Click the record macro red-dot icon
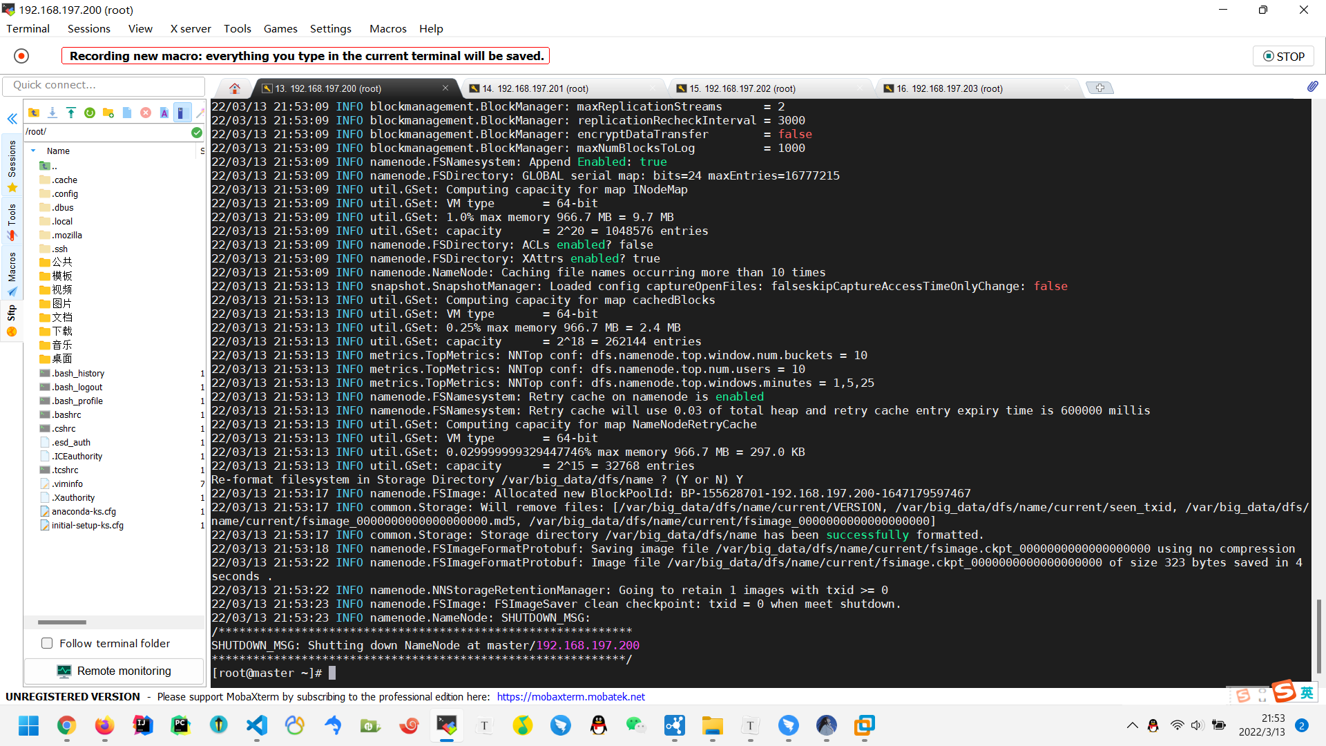 21,56
